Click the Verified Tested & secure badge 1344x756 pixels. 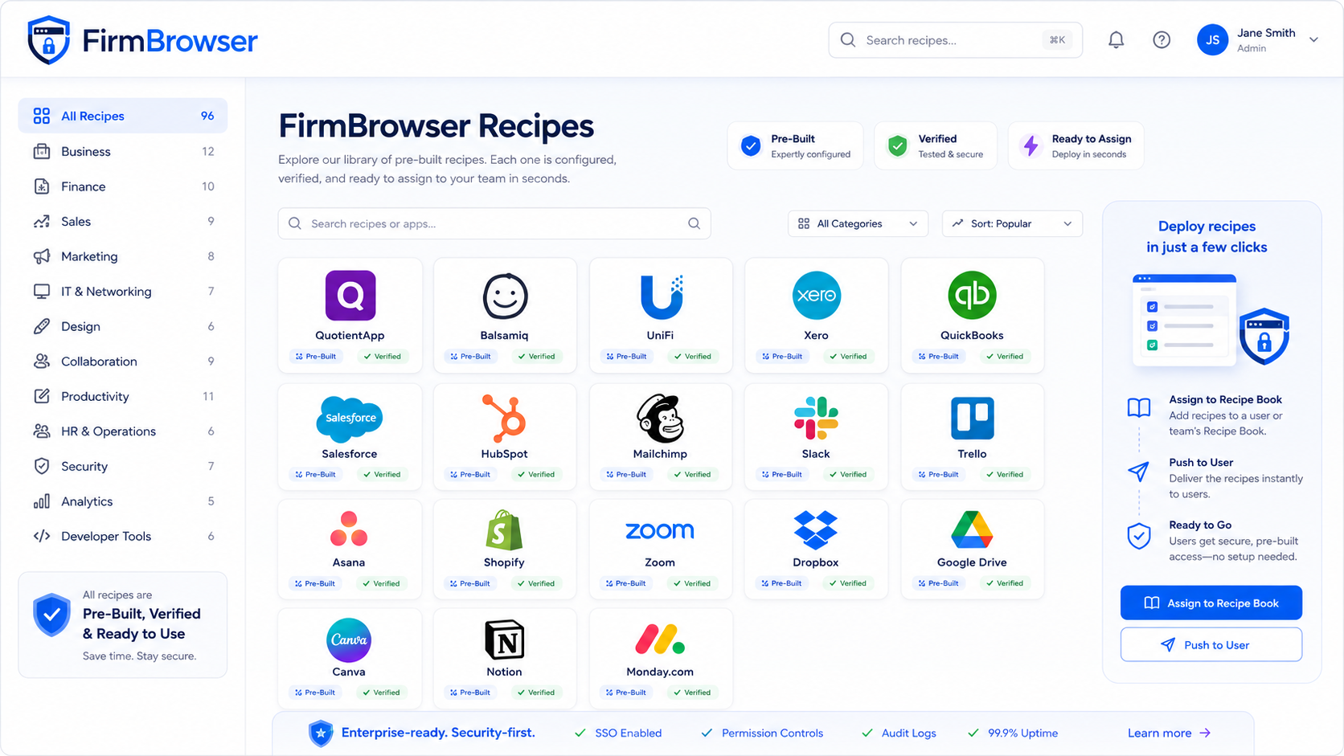(x=936, y=145)
